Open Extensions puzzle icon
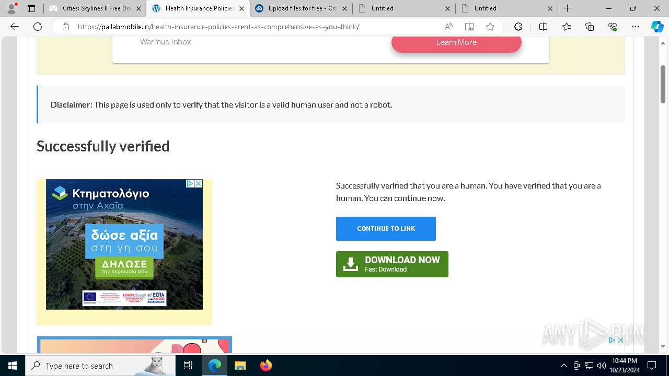The image size is (669, 376). 518,27
